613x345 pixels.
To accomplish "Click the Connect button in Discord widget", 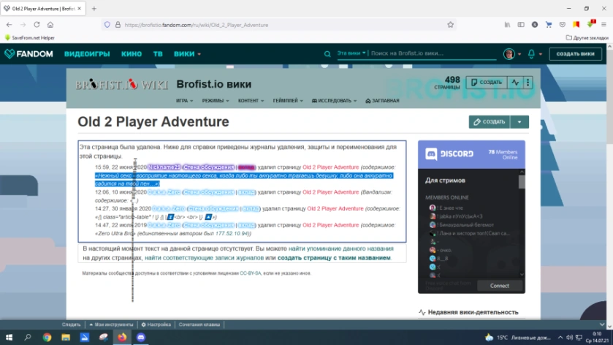I will click(x=499, y=286).
